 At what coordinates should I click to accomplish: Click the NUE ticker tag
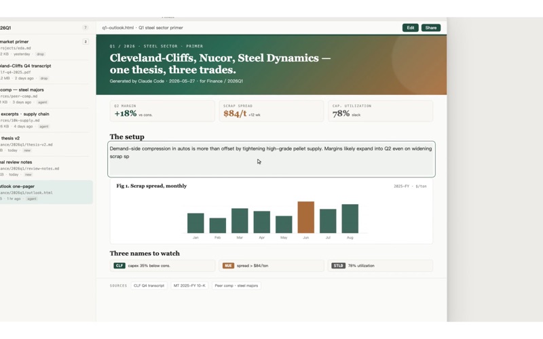click(x=228, y=266)
